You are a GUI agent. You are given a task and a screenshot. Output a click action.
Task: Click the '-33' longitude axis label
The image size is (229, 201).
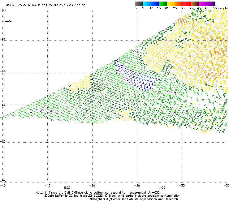[x=182, y=186]
